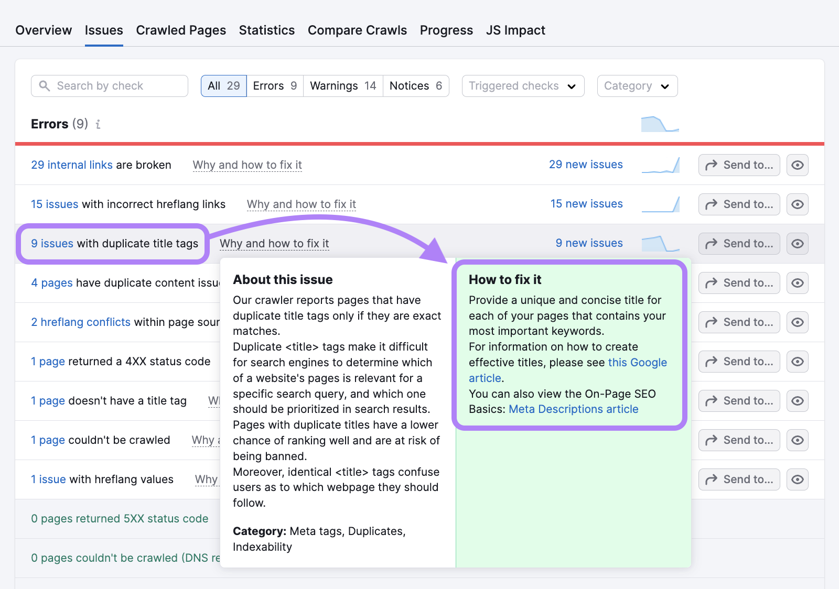Go to the Compare Crawls tab
Viewport: 839px width, 589px height.
(357, 30)
